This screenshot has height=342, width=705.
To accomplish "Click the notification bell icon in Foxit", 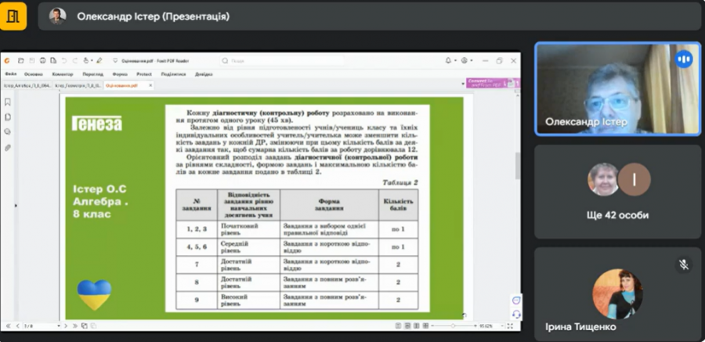I will click(x=448, y=61).
